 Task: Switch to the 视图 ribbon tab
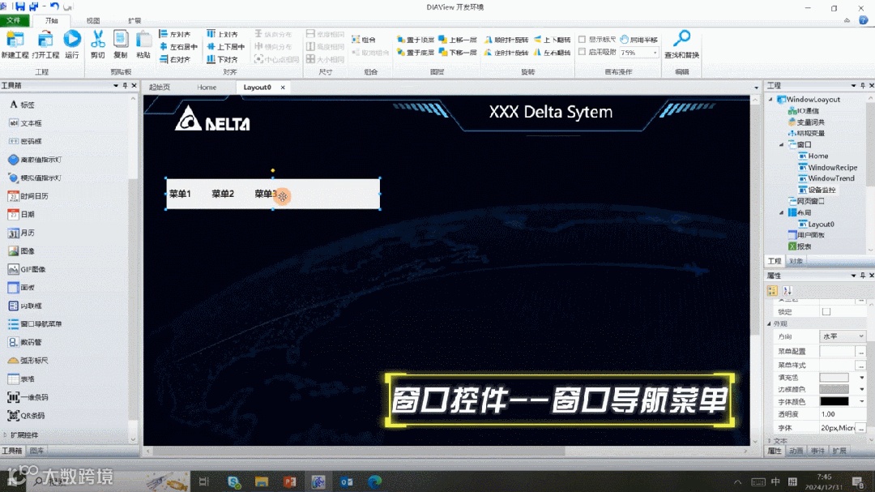click(93, 20)
